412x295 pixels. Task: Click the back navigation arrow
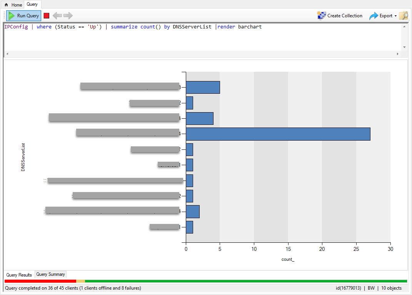[57, 15]
